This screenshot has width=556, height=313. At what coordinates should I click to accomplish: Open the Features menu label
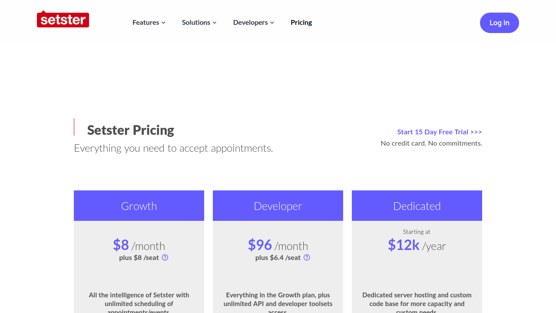click(146, 22)
